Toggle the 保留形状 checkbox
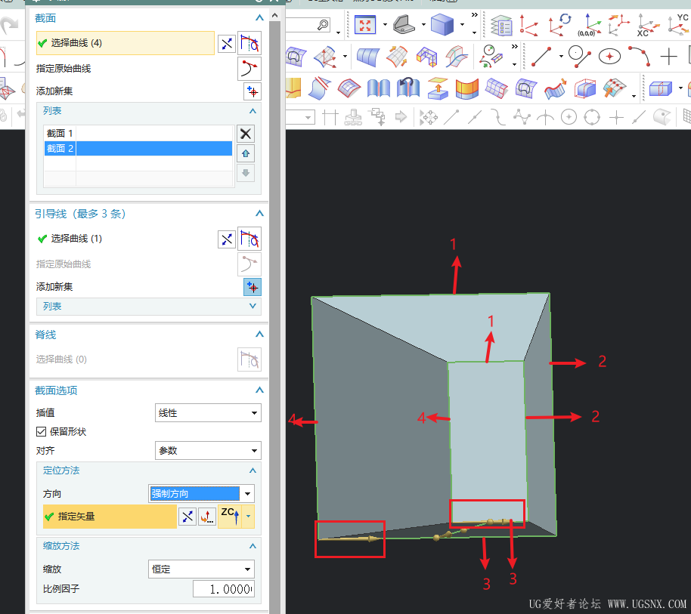The width and height of the screenshot is (691, 614). pos(41,431)
